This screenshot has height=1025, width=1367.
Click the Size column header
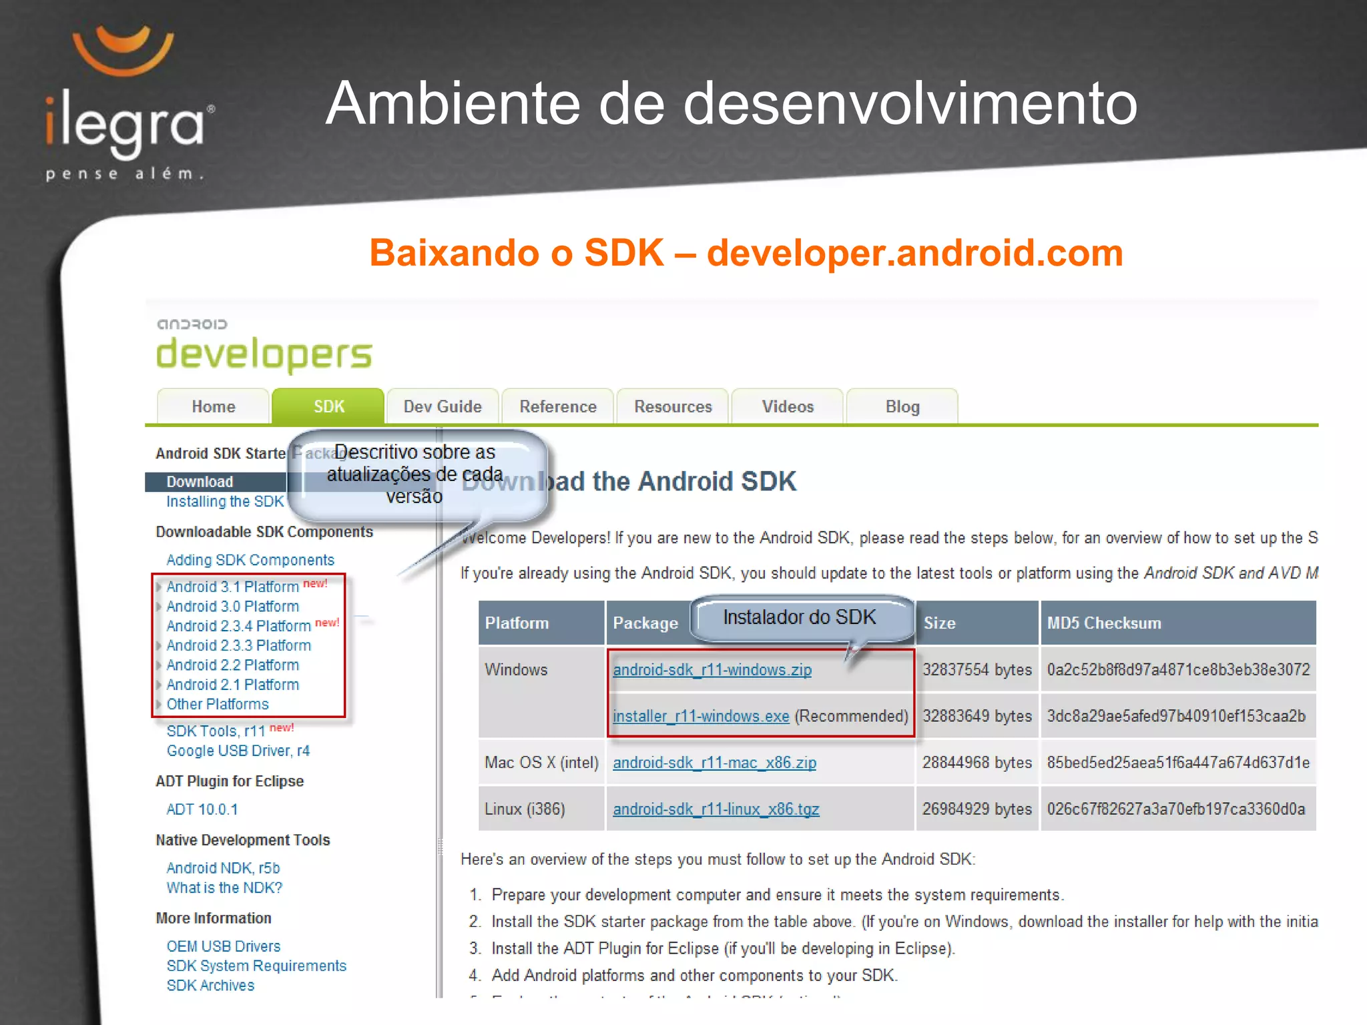point(977,623)
